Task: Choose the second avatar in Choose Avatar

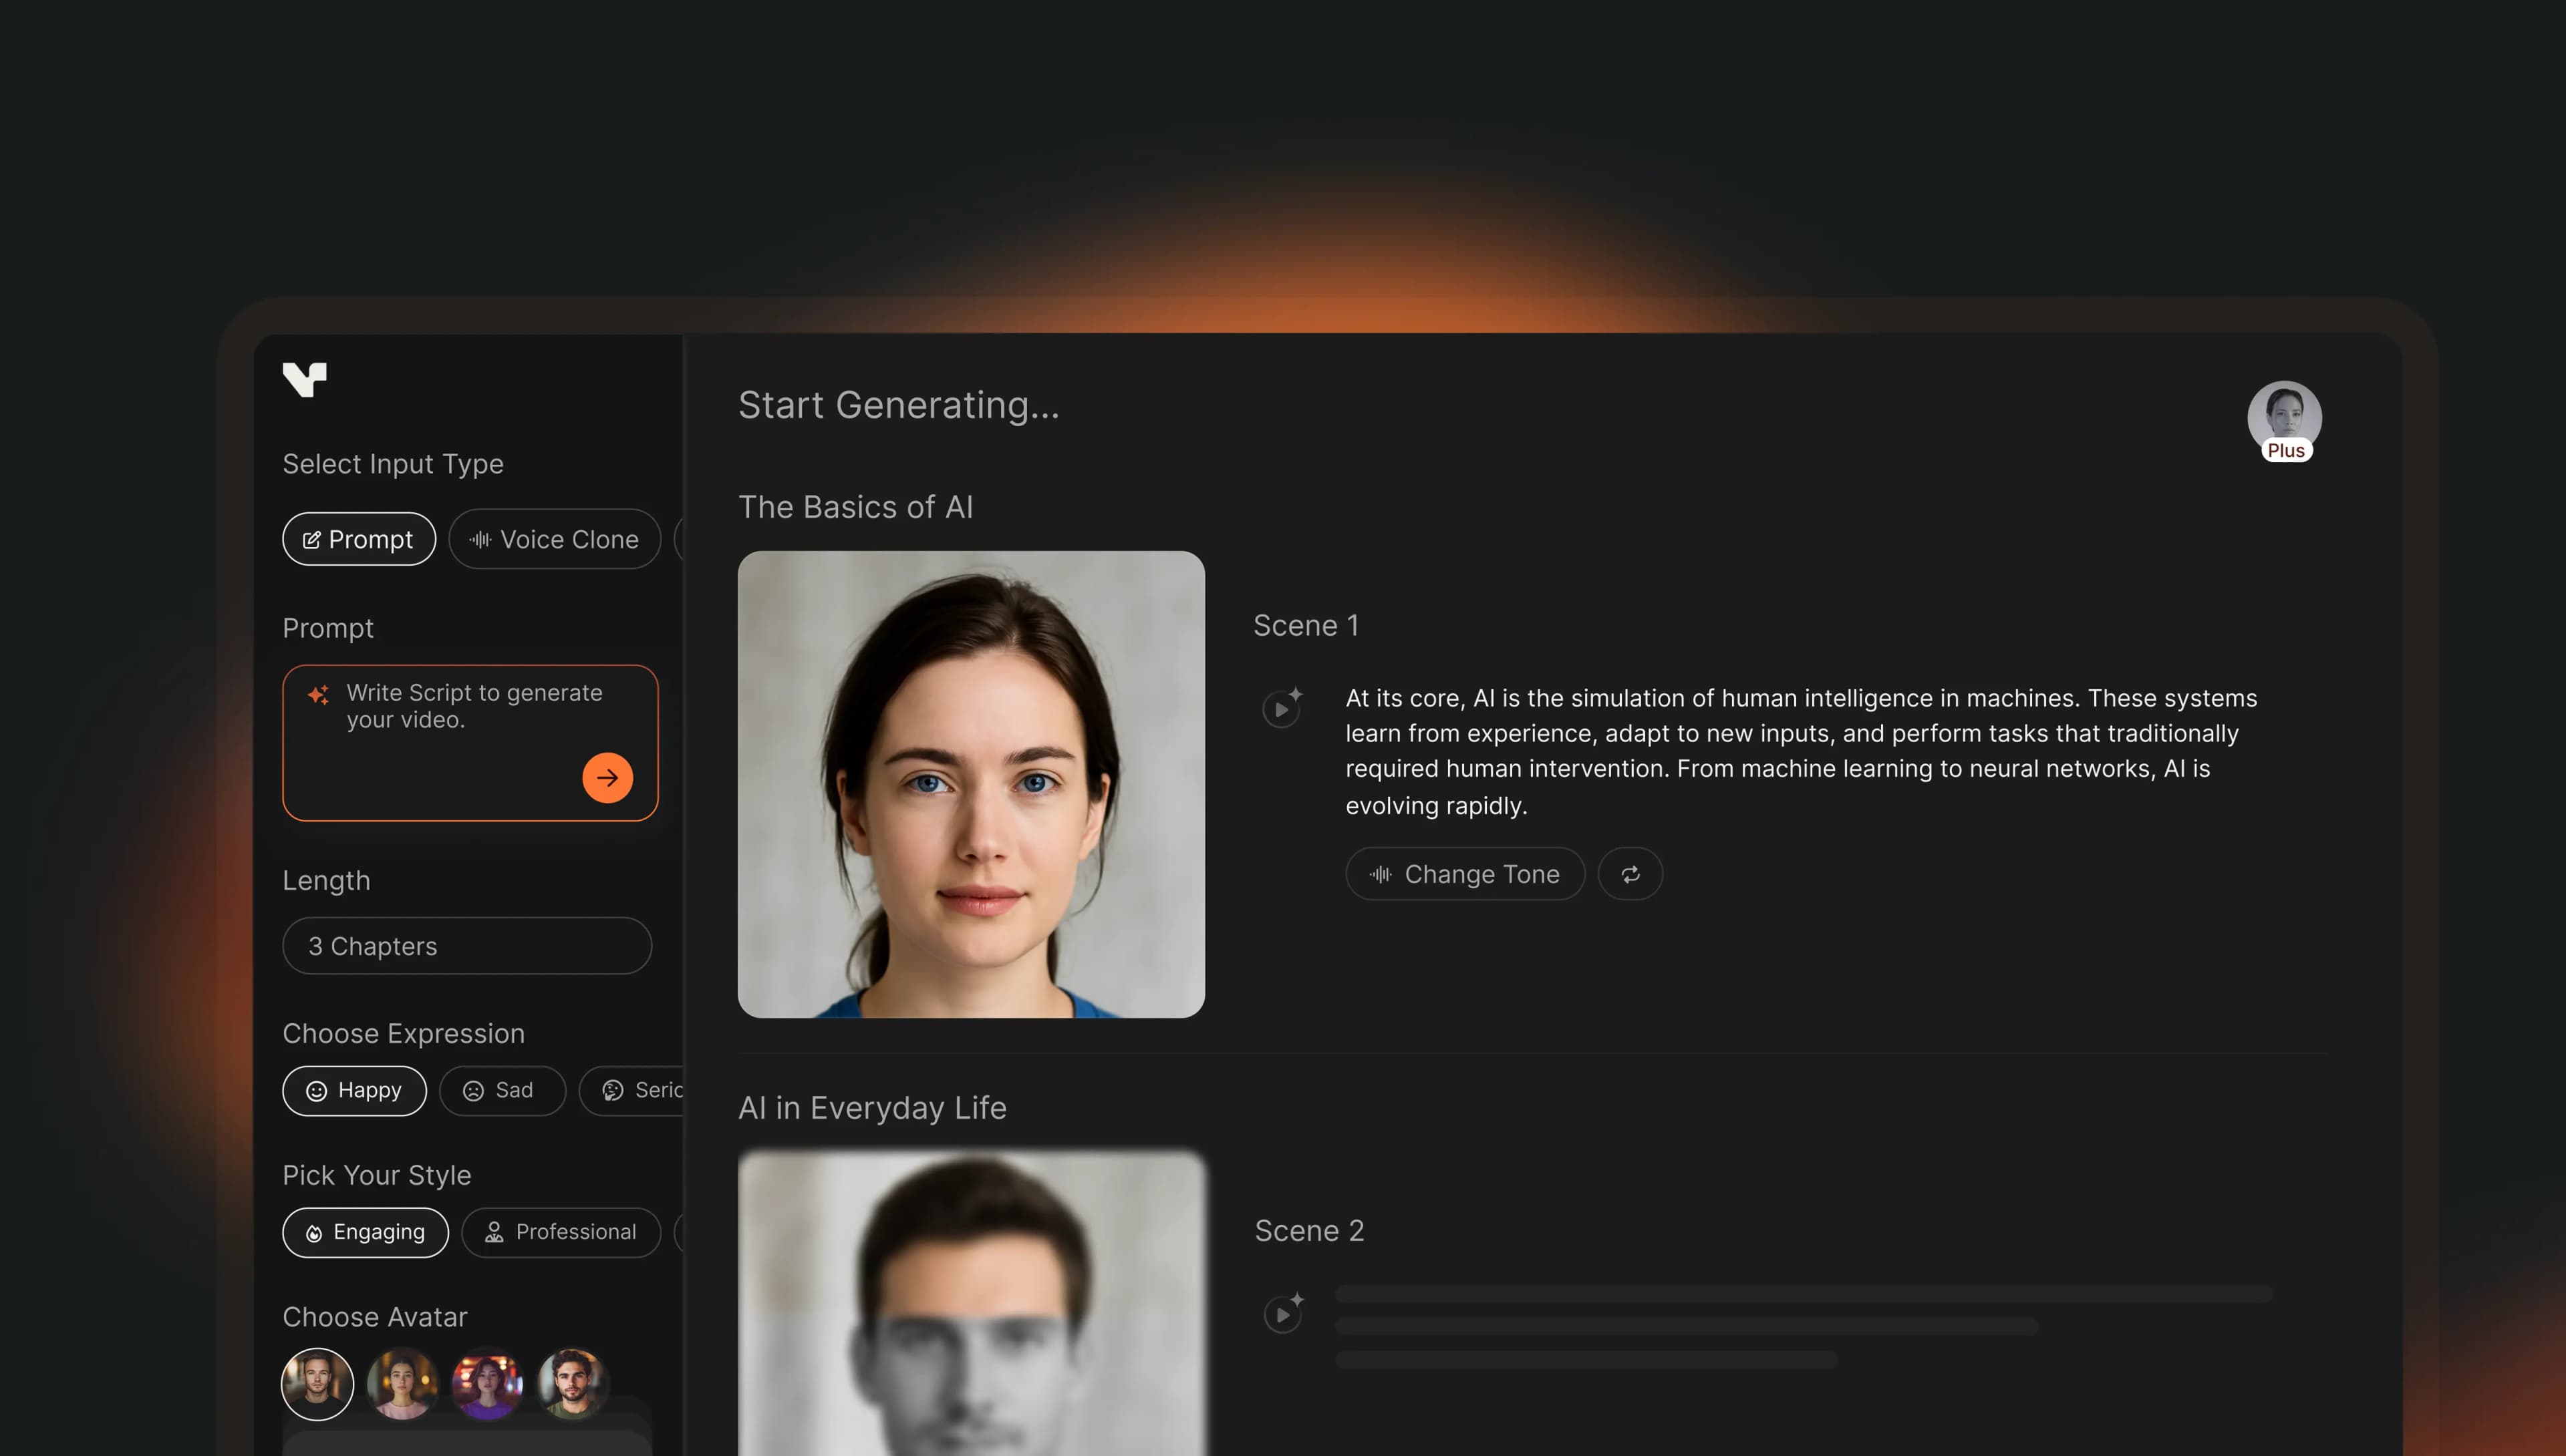Action: [403, 1384]
